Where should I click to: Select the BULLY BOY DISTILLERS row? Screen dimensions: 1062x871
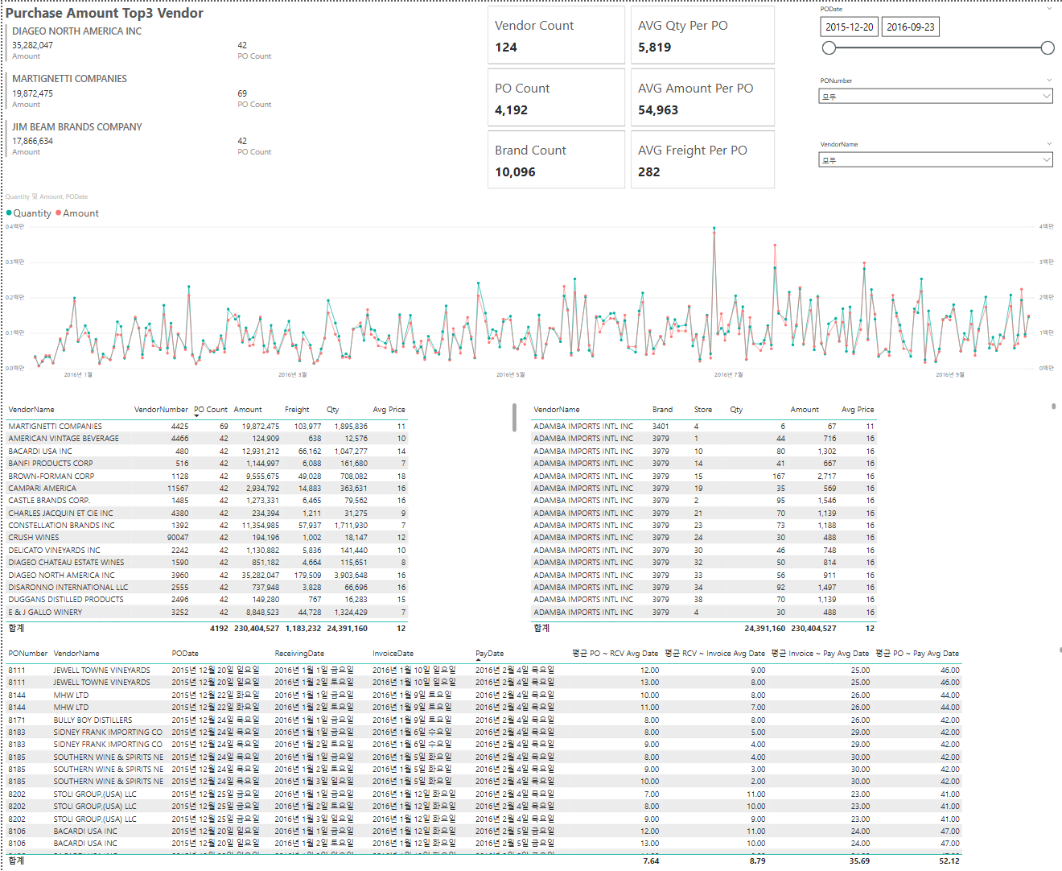(484, 720)
